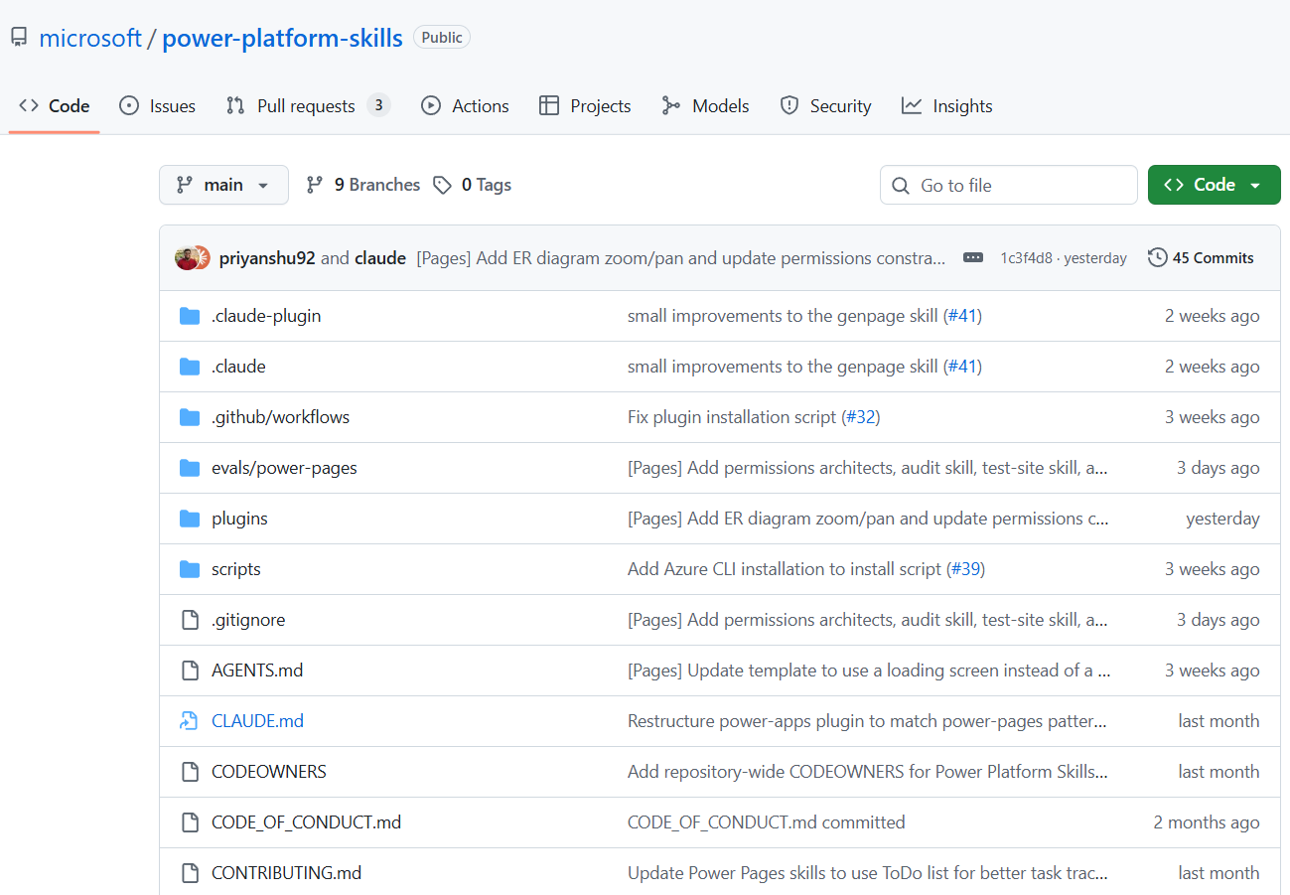
Task: Click the CLAUDE.md symlink file icon
Action: [190, 721]
